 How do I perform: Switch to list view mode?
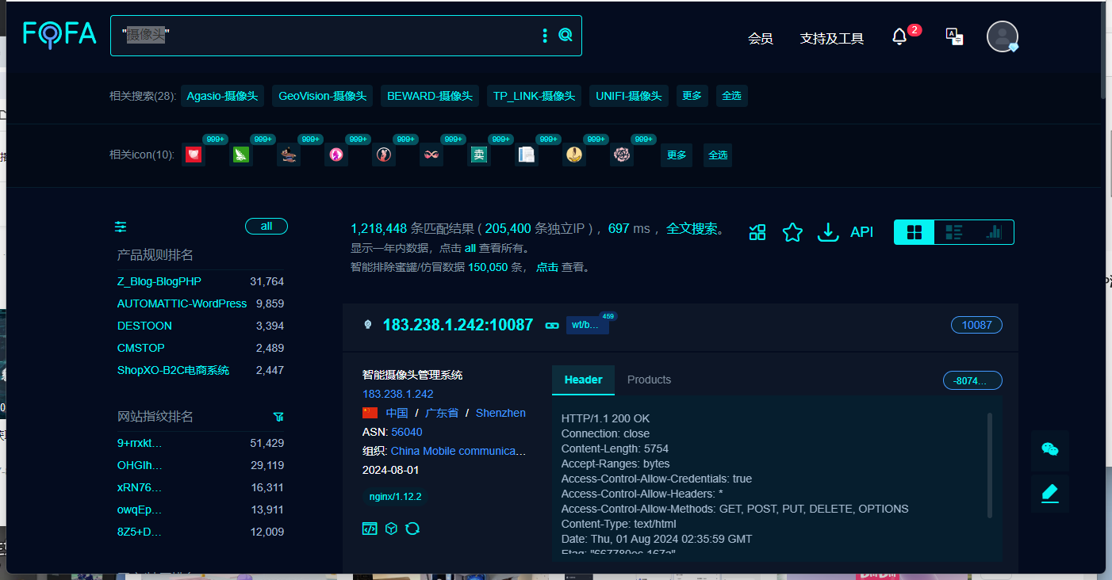click(954, 232)
